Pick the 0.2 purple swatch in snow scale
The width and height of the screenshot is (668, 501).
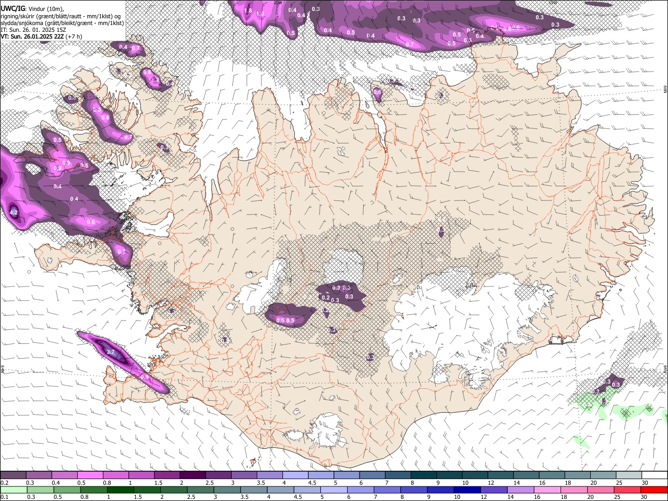click(13, 475)
